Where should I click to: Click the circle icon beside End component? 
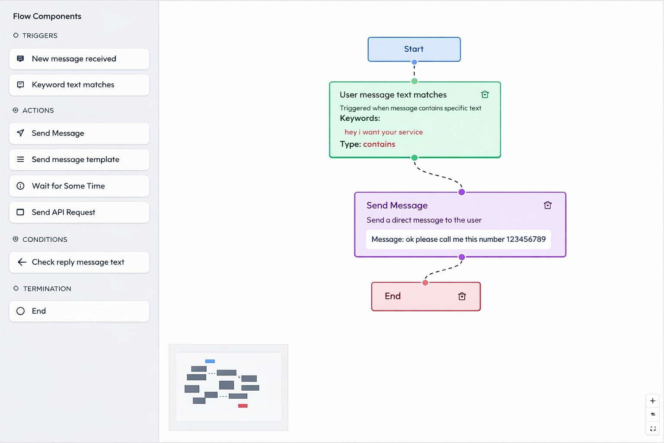click(x=20, y=311)
